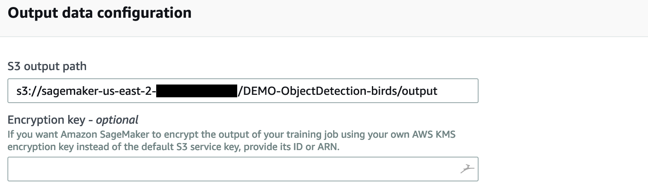
Task: Focus the empty Encryption key input field
Action: click(x=243, y=169)
